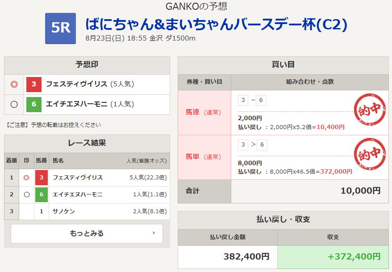Screen dimensions: 392x272
Task: Select red number 3 badge in 予想印
Action: [x=34, y=85]
